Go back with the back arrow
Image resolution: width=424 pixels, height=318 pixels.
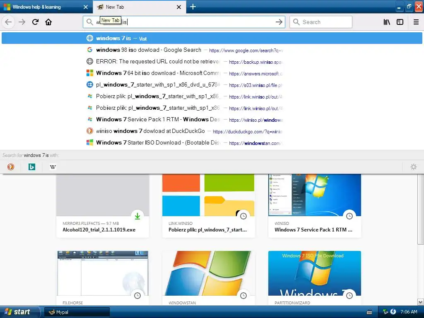(8, 22)
